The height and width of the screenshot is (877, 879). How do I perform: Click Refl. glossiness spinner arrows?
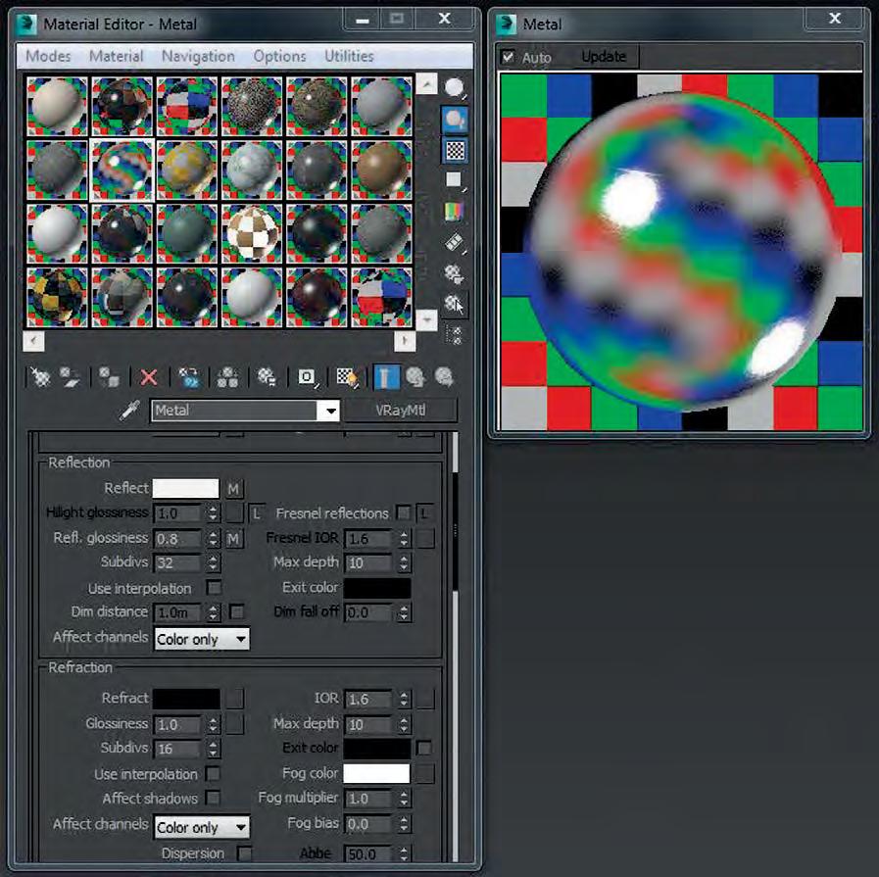(x=213, y=539)
